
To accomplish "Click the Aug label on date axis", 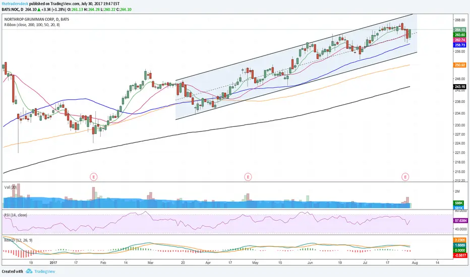I will click(x=415, y=262).
